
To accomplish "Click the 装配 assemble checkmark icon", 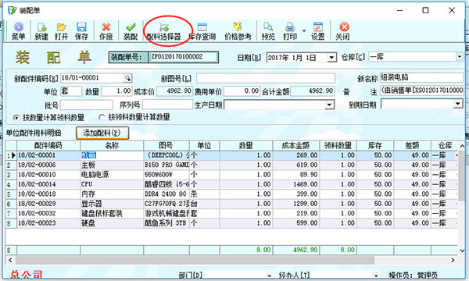I will pos(131,31).
